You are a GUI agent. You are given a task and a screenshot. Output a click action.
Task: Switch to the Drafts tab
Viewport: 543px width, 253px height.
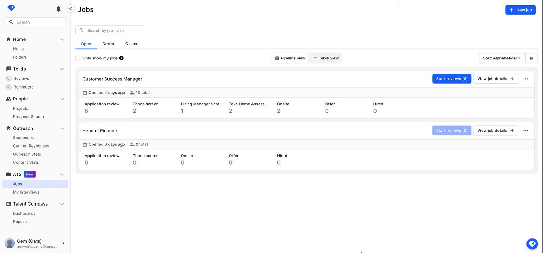point(108,44)
